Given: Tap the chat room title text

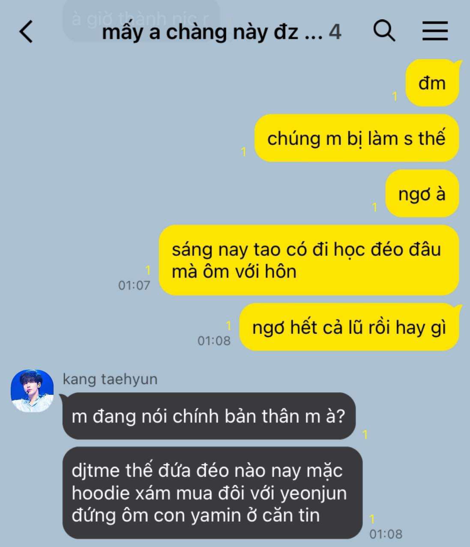Looking at the screenshot, I should click(x=212, y=32).
